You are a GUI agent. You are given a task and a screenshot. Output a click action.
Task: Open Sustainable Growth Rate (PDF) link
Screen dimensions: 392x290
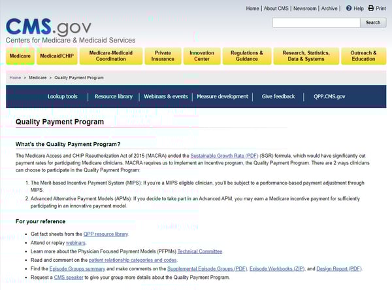224,156
